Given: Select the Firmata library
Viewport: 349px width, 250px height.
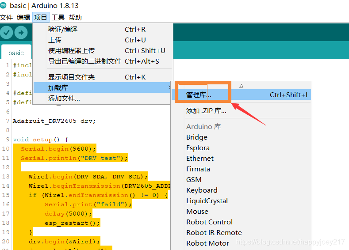Looking at the screenshot, I should coord(242,169).
